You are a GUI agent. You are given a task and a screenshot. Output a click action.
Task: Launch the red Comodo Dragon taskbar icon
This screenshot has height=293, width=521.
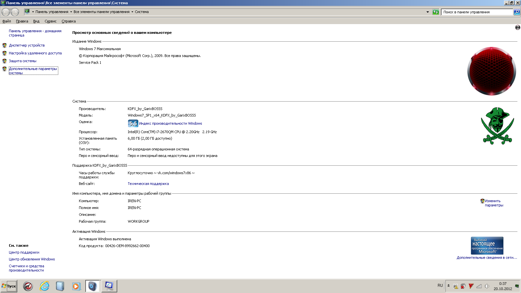pyautogui.click(x=28, y=286)
